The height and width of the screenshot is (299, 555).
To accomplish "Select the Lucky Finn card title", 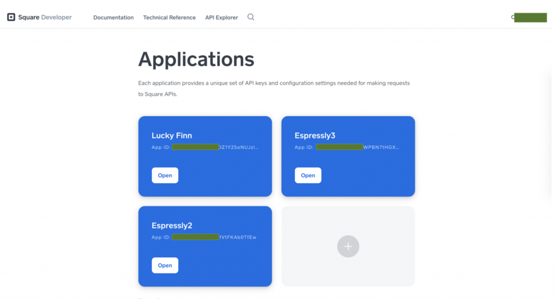I will point(172,135).
